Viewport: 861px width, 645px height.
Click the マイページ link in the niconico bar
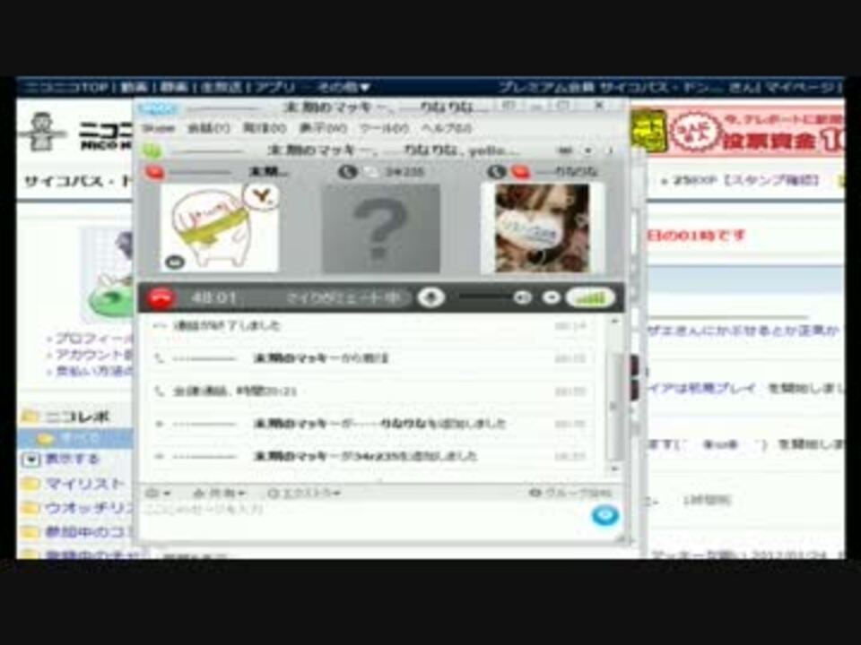click(801, 88)
